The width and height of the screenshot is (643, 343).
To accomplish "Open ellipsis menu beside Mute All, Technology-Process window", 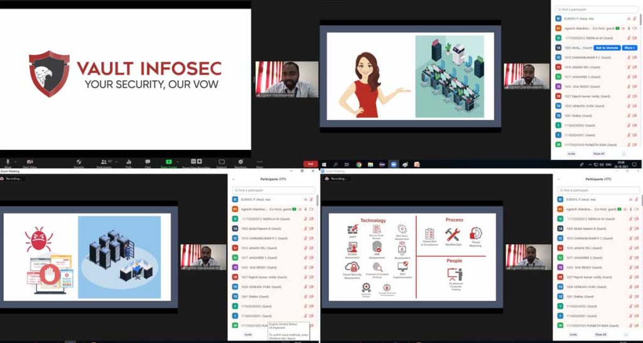I will [x=625, y=334].
